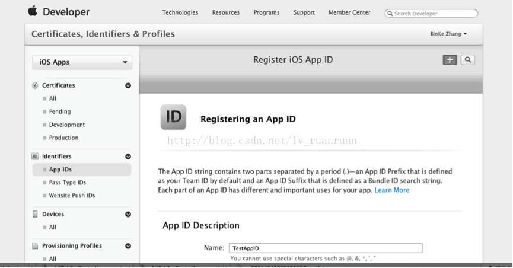Select Website Push IDs
This screenshot has height=268, width=513.
click(x=72, y=196)
